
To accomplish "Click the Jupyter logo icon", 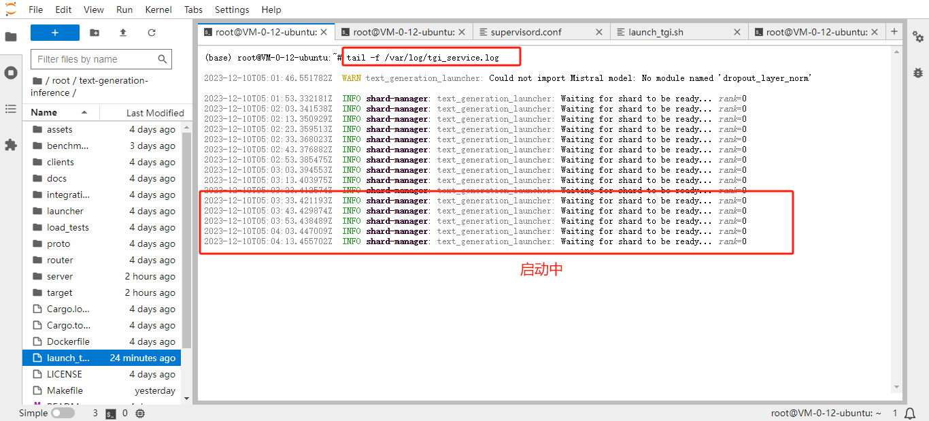I will point(11,9).
